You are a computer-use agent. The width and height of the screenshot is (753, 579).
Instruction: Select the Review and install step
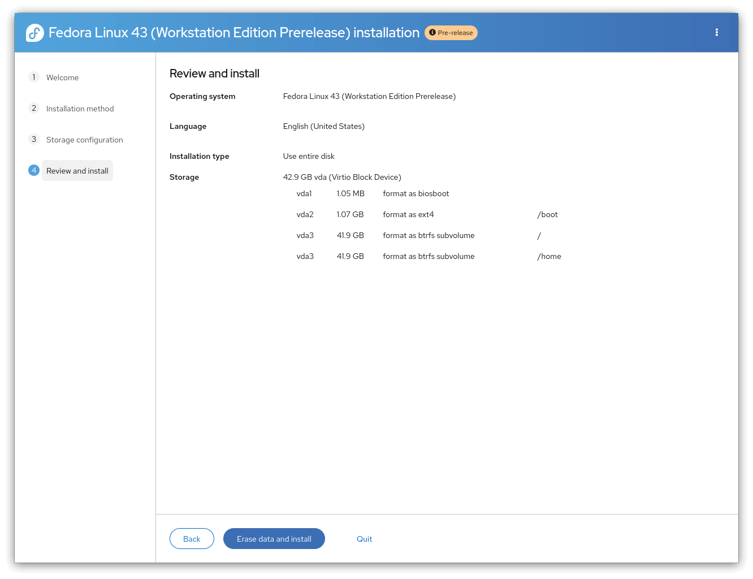[x=77, y=171]
